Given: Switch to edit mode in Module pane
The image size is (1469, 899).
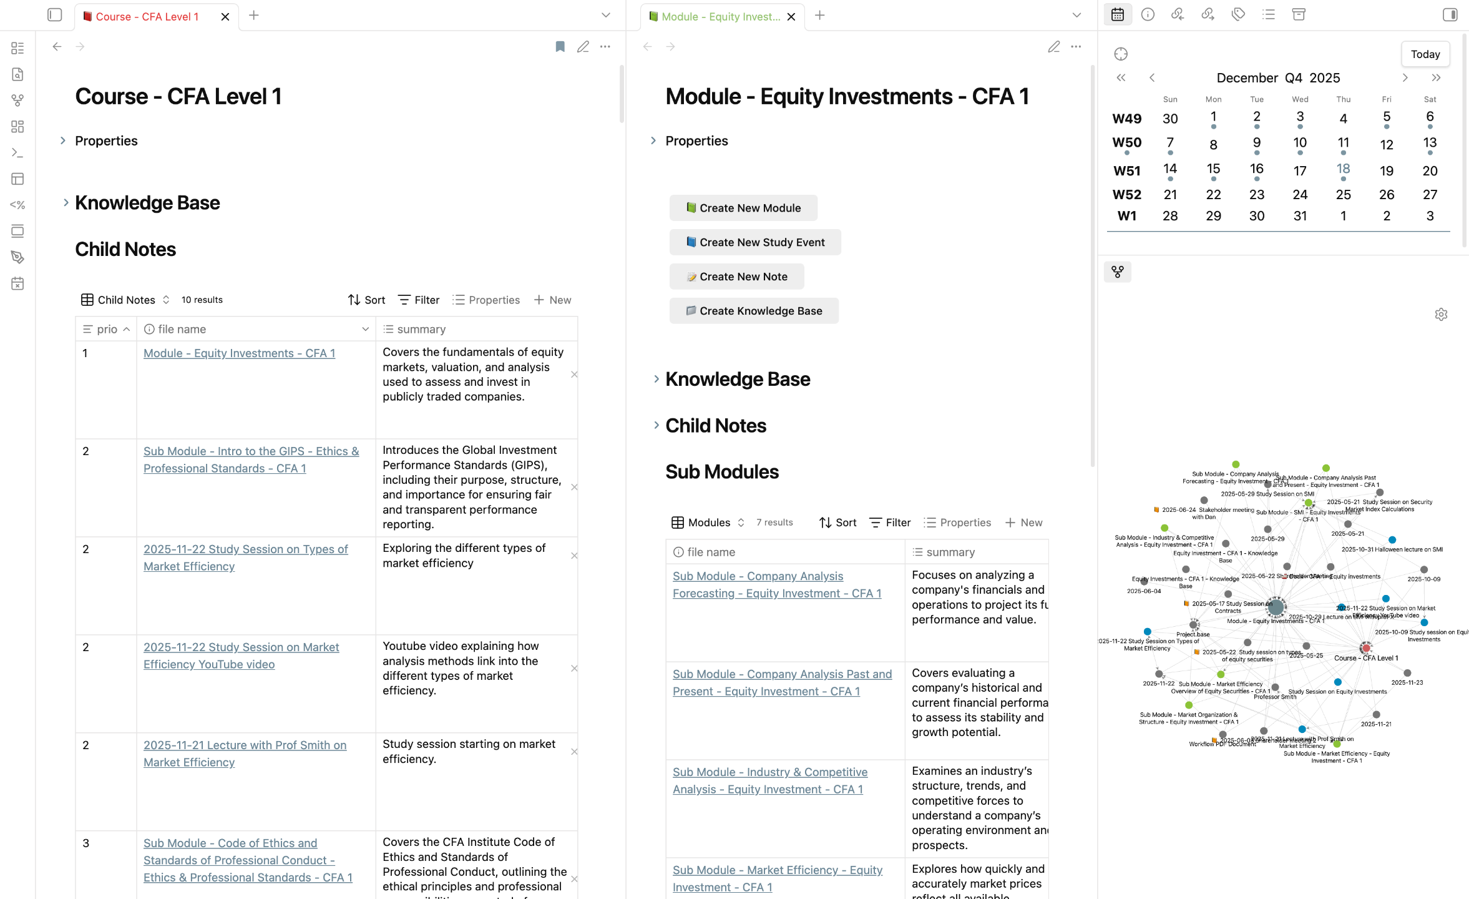Looking at the screenshot, I should 1053,47.
